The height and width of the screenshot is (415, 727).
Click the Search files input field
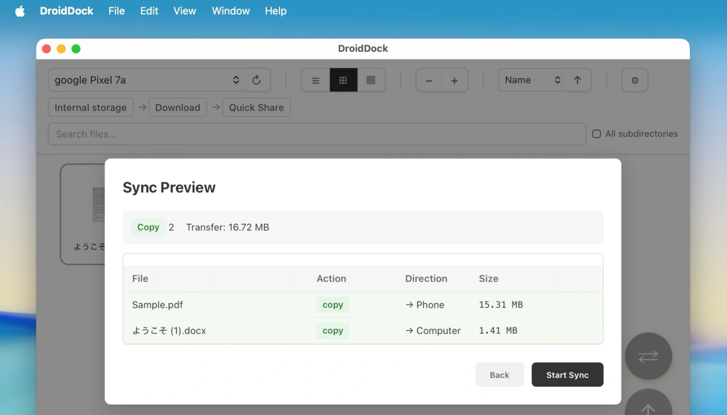click(x=316, y=134)
